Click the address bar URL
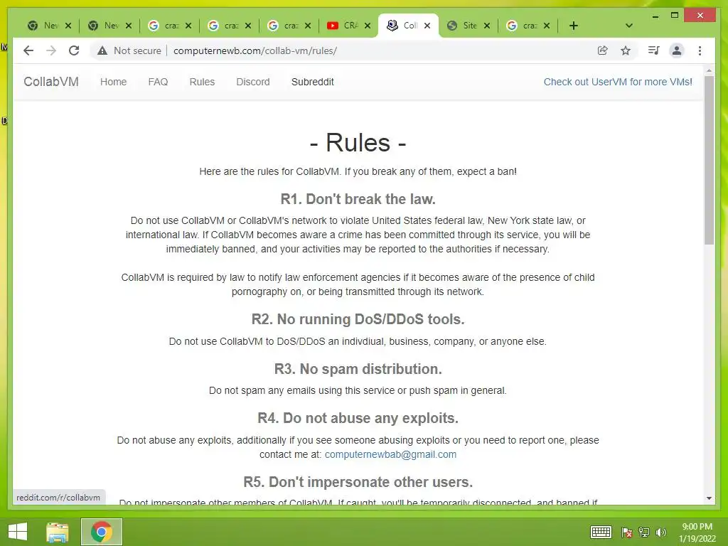 (255, 50)
